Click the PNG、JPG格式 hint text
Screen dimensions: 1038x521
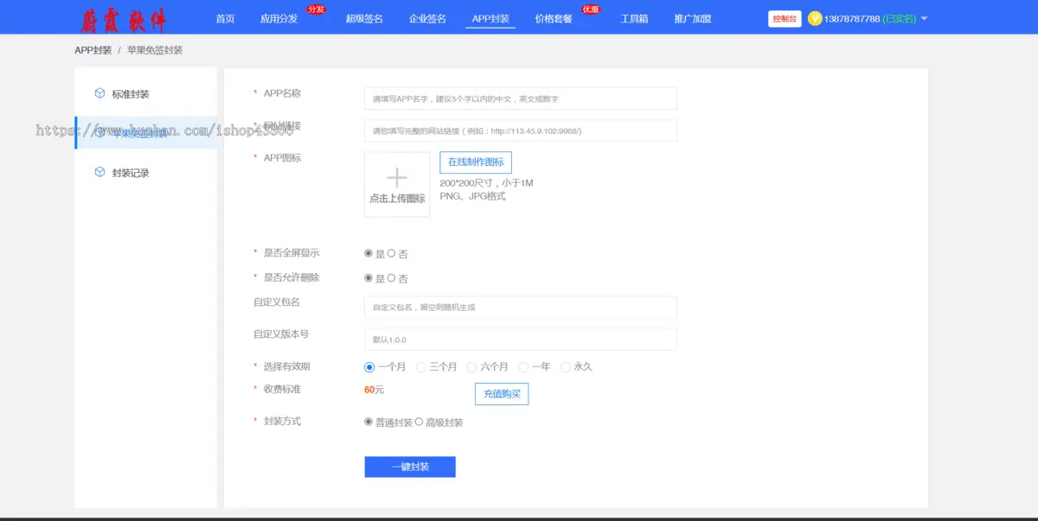click(x=472, y=196)
